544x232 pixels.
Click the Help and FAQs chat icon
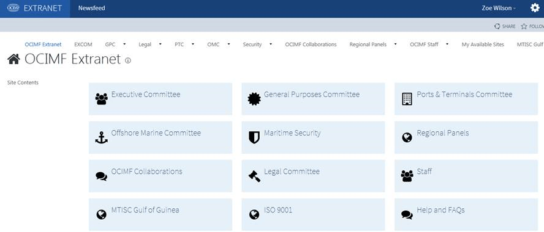407,215
